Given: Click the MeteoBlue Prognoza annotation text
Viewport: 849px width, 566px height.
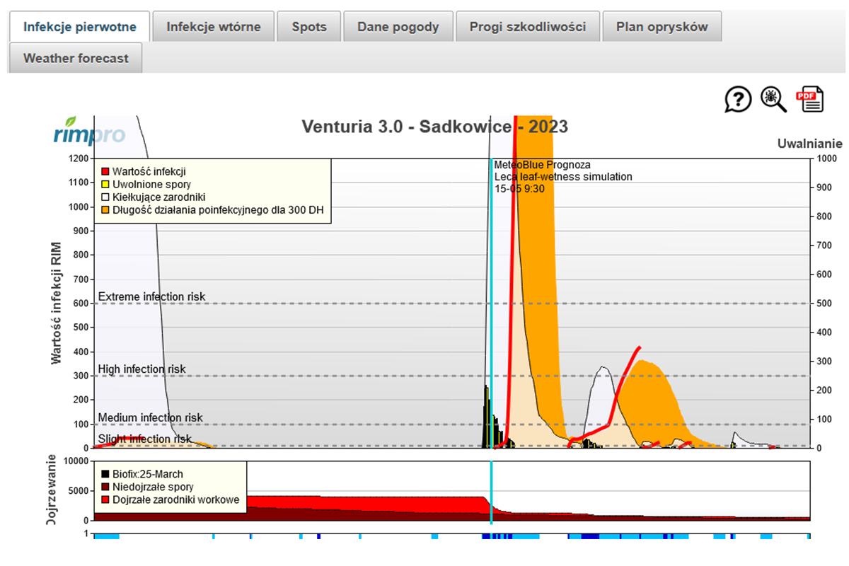Looking at the screenshot, I should point(542,165).
